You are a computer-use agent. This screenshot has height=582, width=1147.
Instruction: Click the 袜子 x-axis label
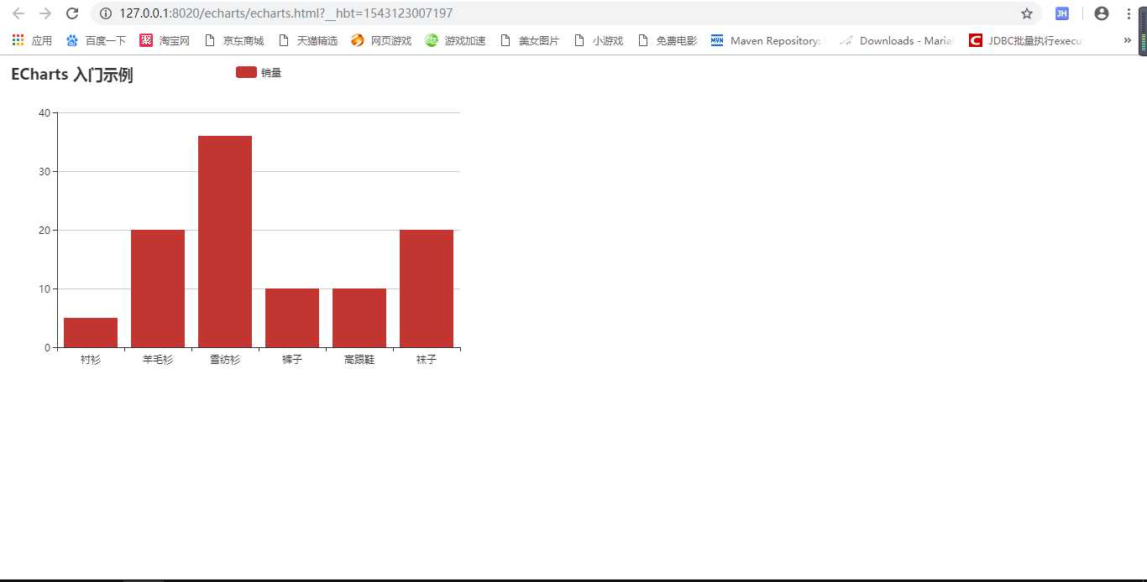(x=427, y=359)
